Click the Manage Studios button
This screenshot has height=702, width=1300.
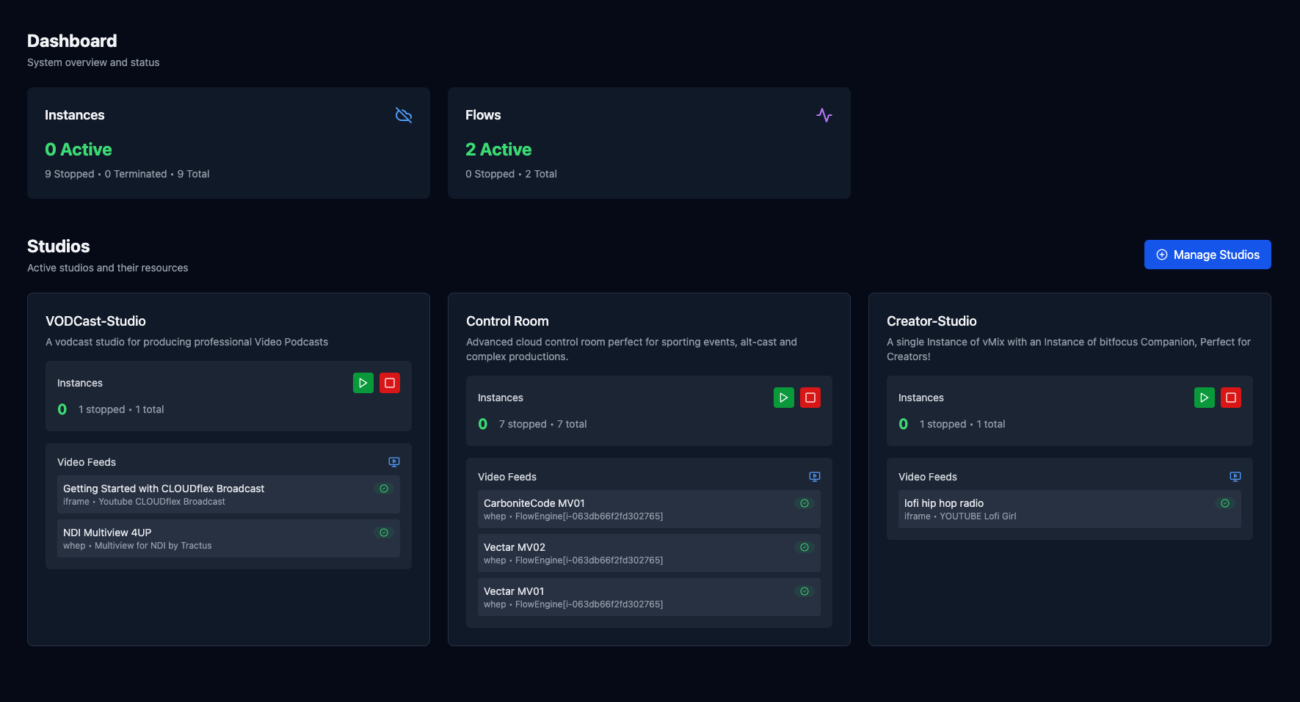tap(1208, 255)
